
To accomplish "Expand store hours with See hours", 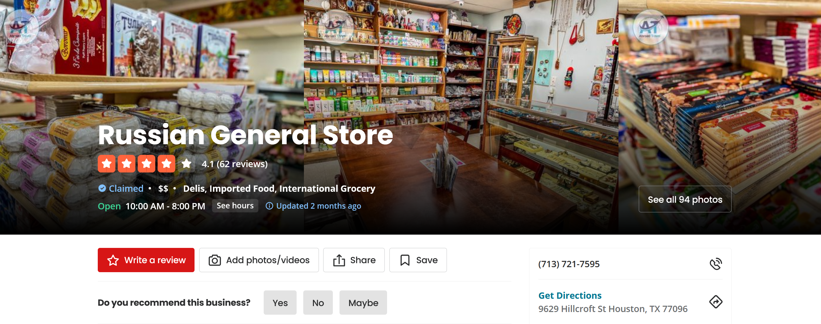I will tap(235, 206).
